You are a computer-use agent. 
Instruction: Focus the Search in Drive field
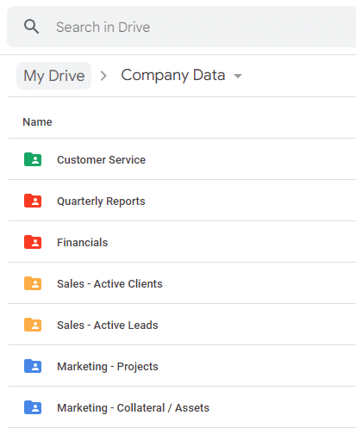[182, 27]
